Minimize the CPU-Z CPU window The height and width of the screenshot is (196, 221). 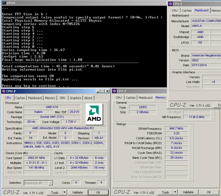click(98, 91)
